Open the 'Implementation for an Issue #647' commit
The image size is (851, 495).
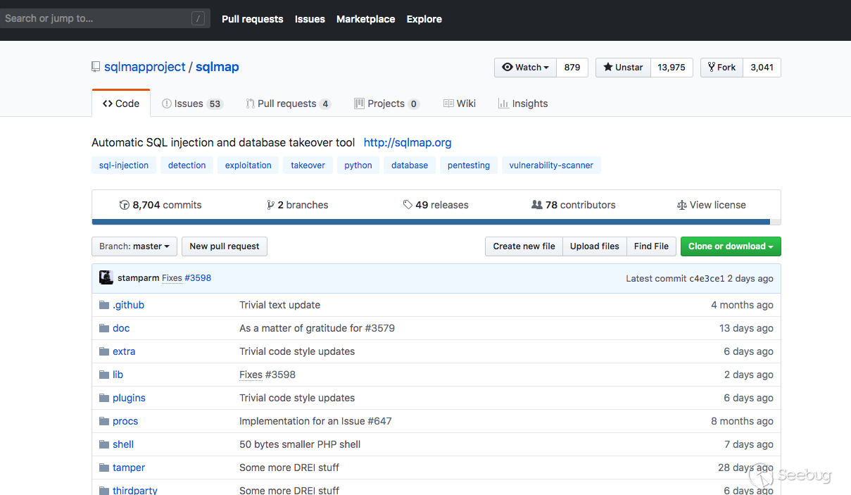[315, 421]
